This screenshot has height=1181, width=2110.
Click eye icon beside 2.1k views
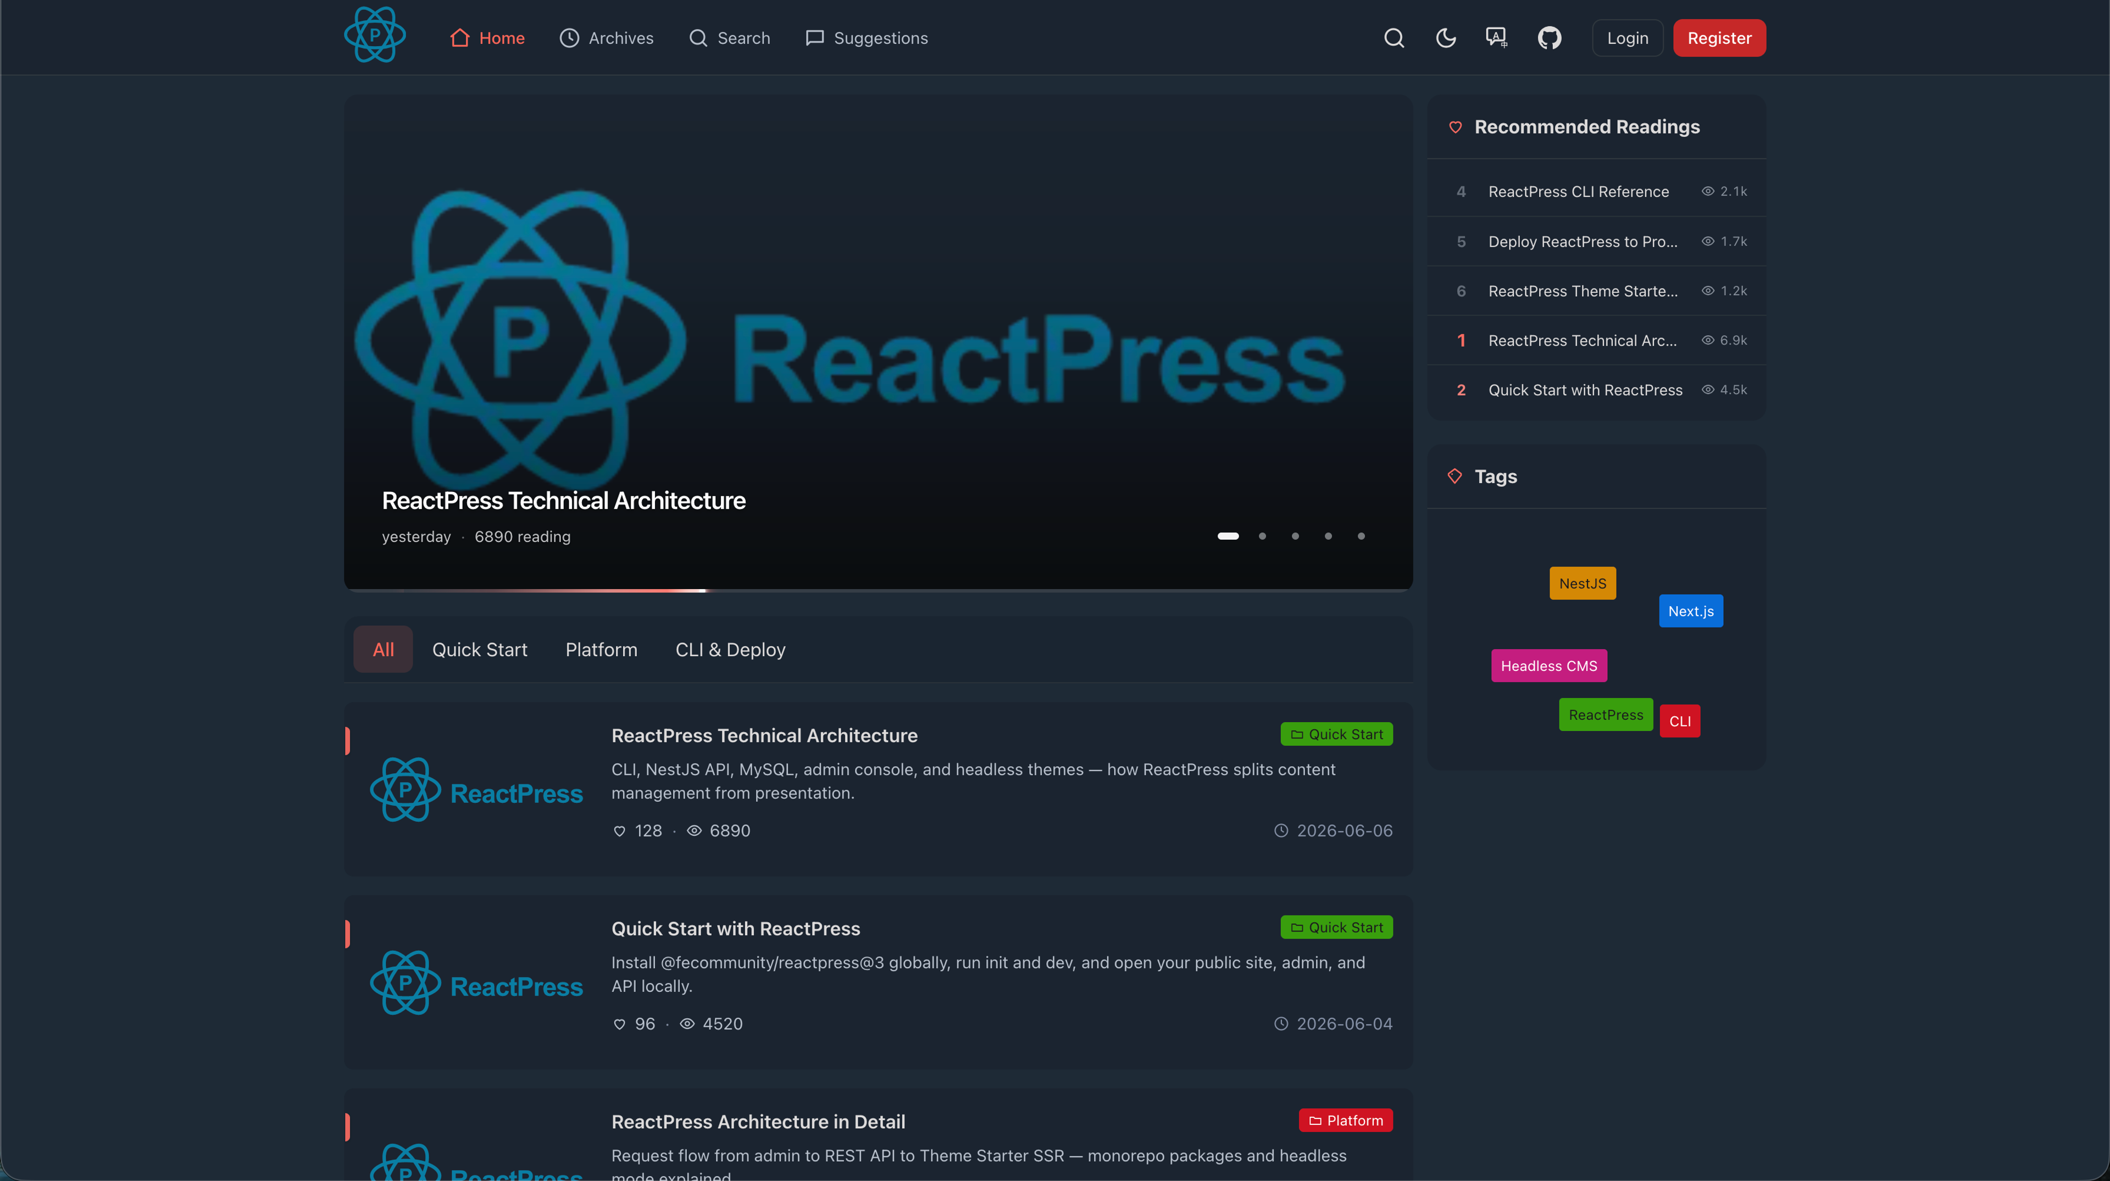click(1708, 192)
